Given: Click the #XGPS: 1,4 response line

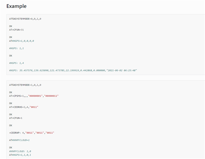Looking at the screenshot, I should [x=16, y=63].
